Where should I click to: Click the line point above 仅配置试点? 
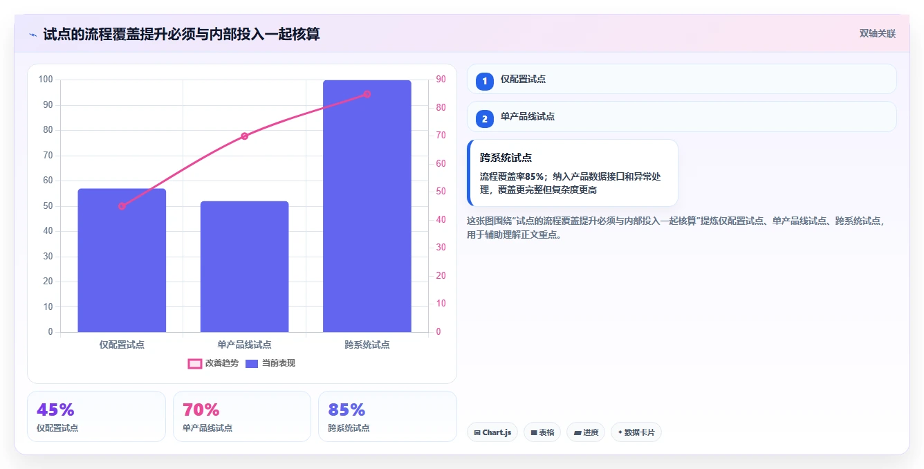tap(122, 206)
